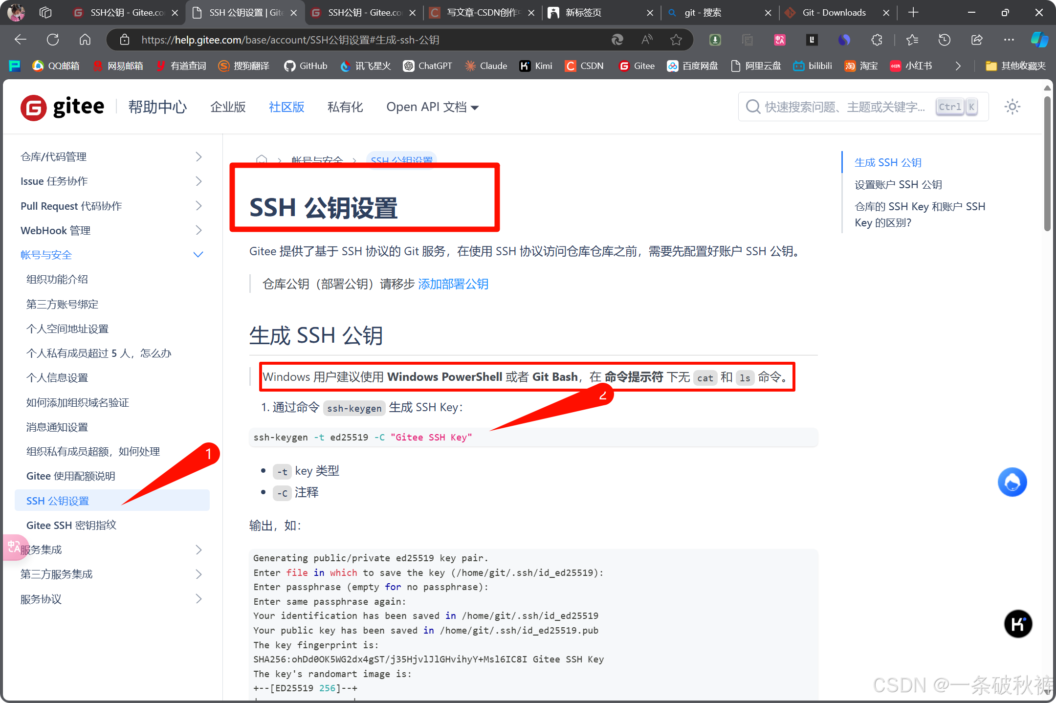This screenshot has width=1056, height=703.
Task: Open a new browser tab
Action: [913, 12]
